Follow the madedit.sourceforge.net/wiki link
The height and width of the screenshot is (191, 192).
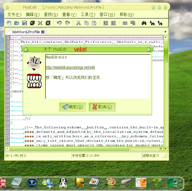pyautogui.click(x=70, y=67)
